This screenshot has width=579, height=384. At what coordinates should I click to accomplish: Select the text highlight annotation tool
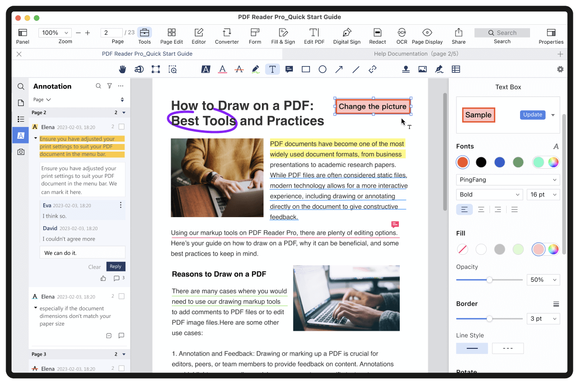coord(205,69)
